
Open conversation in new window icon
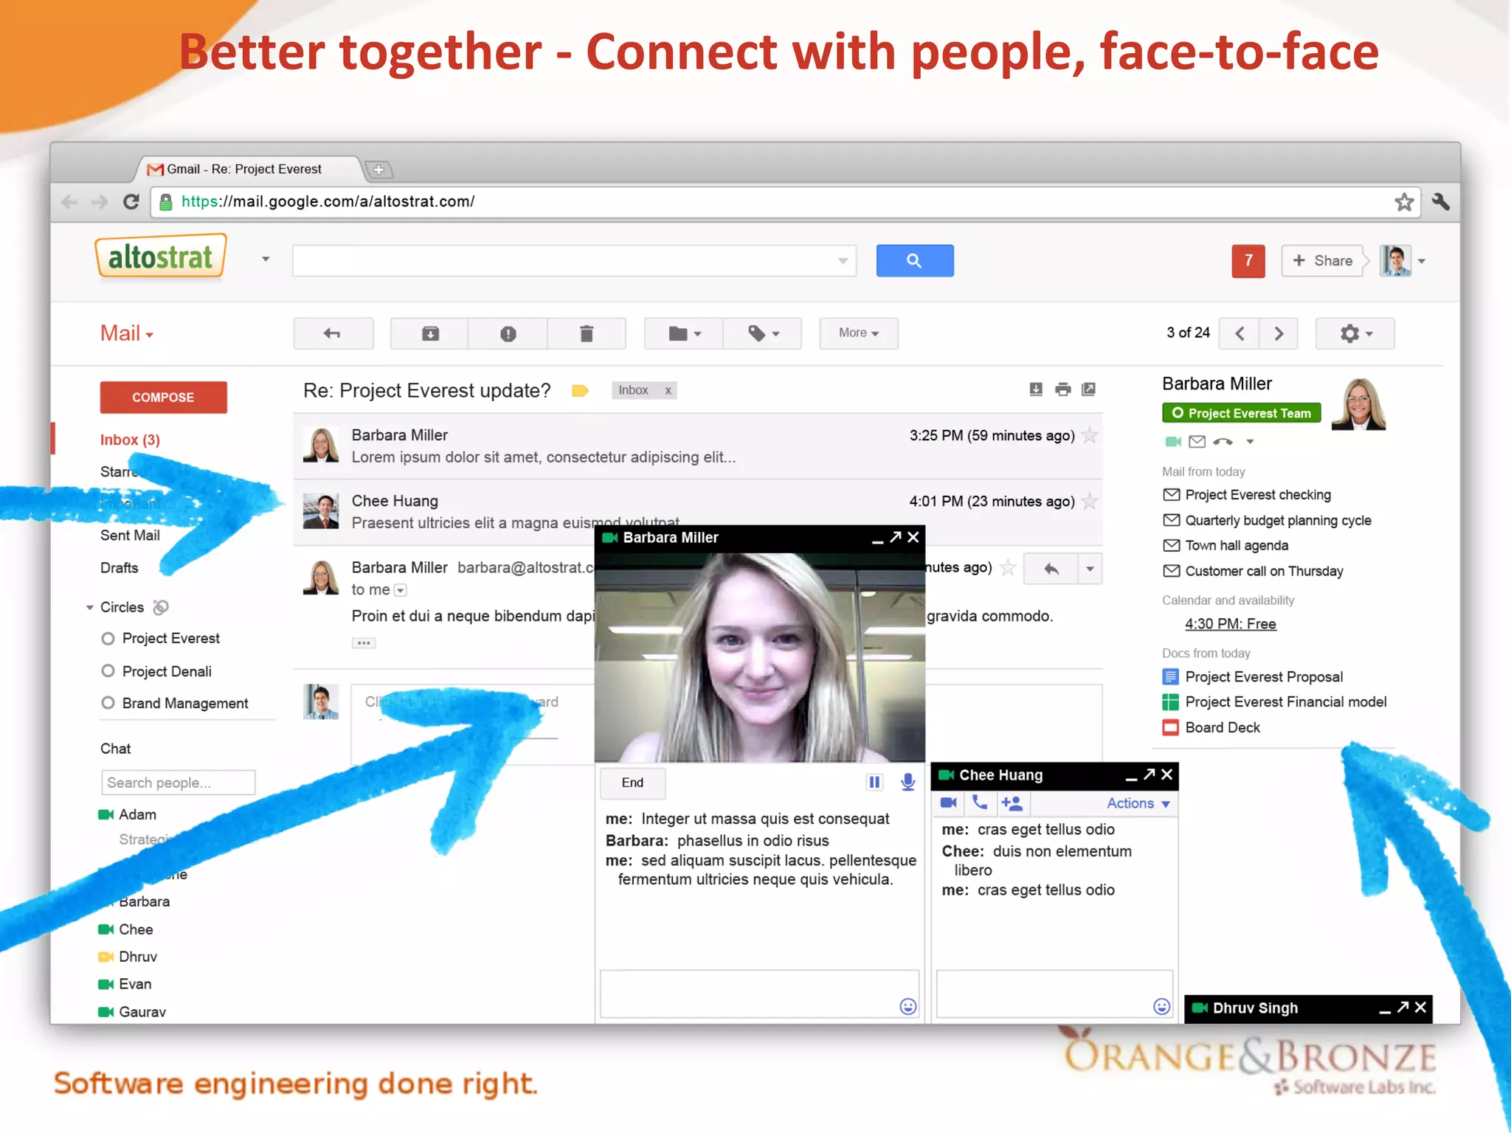click(1088, 389)
